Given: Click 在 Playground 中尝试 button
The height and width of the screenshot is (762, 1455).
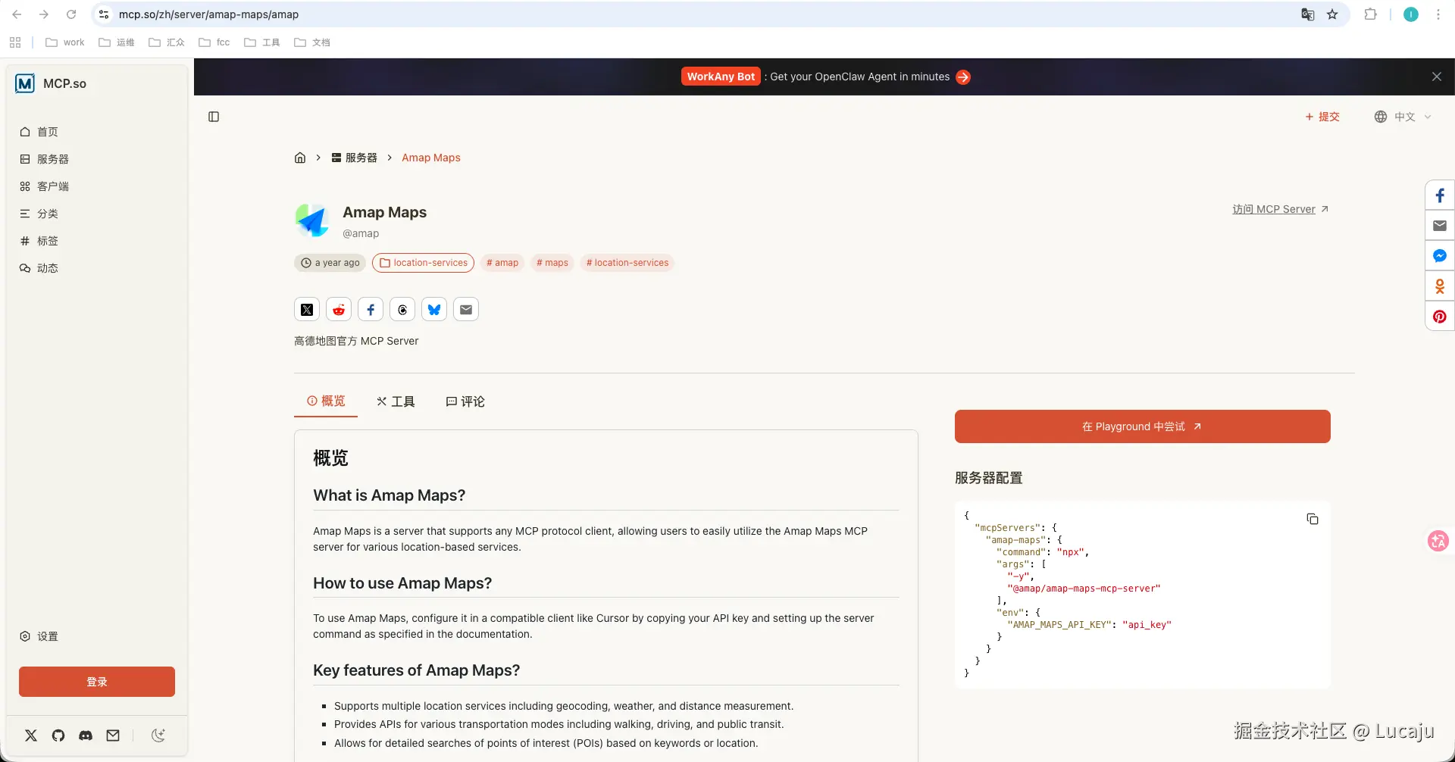Looking at the screenshot, I should click(x=1142, y=426).
